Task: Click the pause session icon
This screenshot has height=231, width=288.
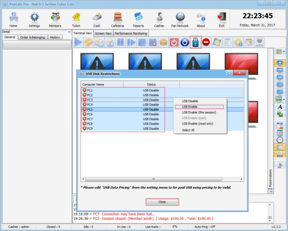Action: click(121, 42)
